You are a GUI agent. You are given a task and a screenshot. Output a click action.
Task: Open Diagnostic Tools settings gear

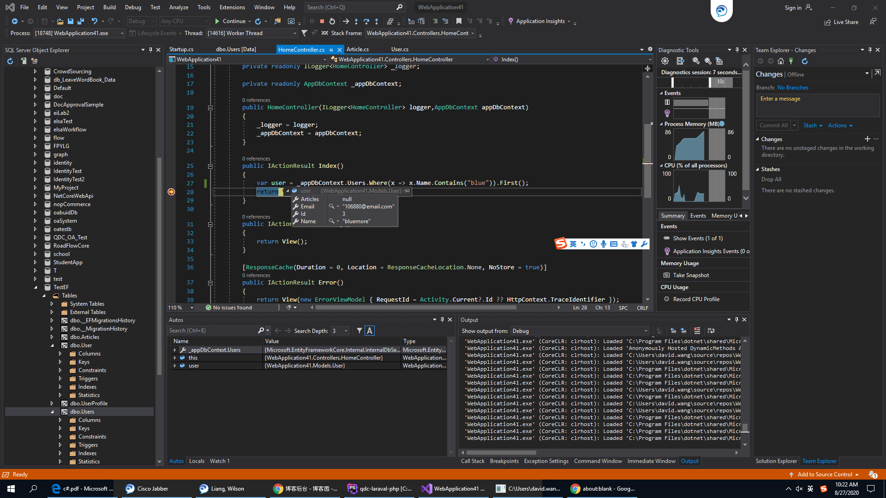click(x=665, y=61)
